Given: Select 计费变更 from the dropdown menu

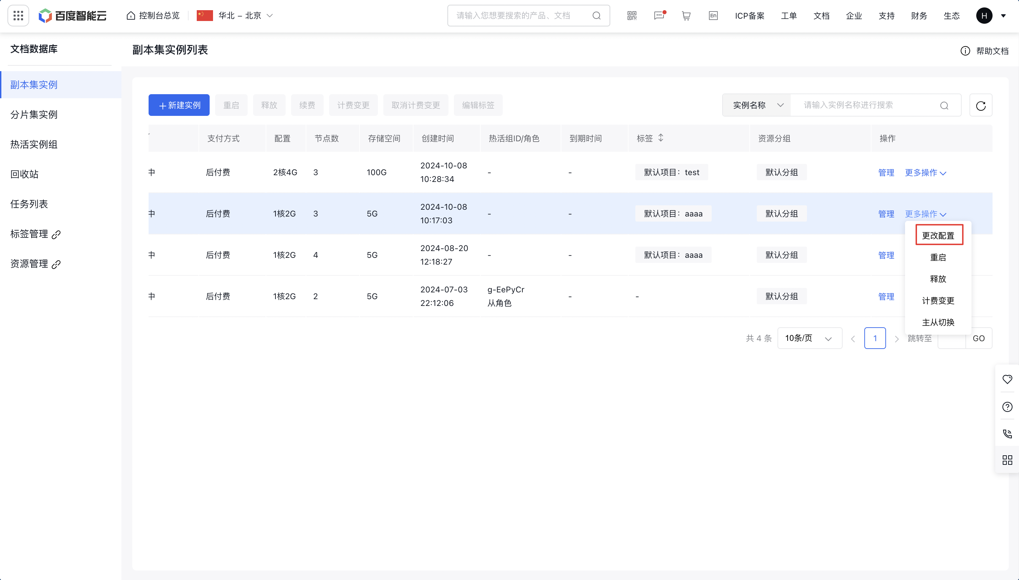Looking at the screenshot, I should [x=938, y=301].
